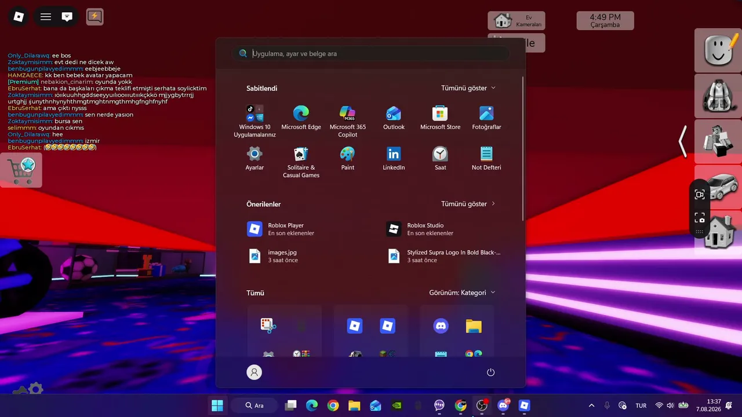This screenshot has width=742, height=417.
Task: Click the microphone tray icon
Action: pyautogui.click(x=607, y=405)
